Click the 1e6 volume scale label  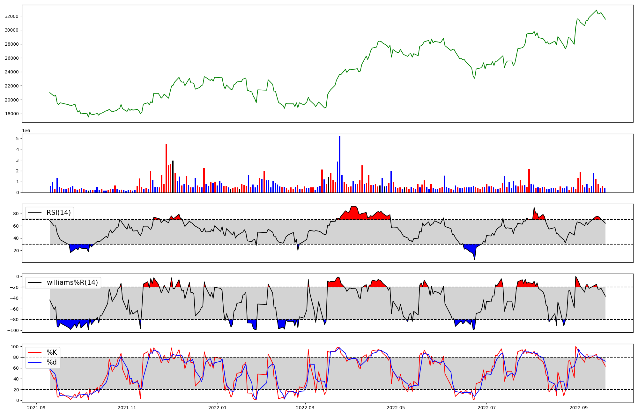pyautogui.click(x=26, y=131)
